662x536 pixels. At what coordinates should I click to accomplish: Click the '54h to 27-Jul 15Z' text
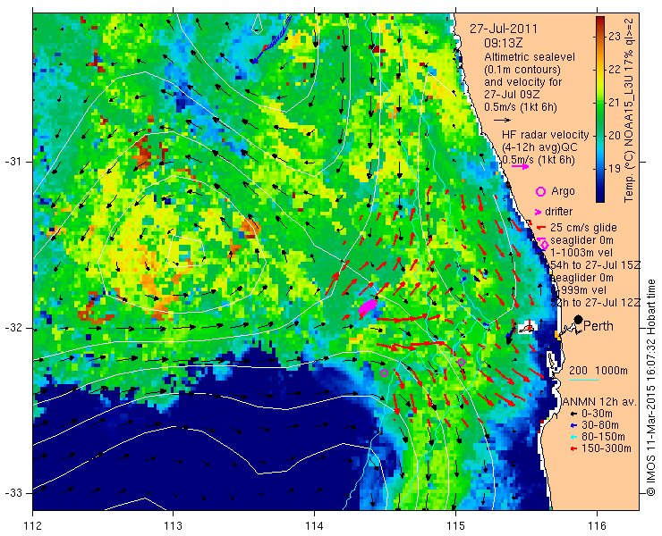coord(596,265)
